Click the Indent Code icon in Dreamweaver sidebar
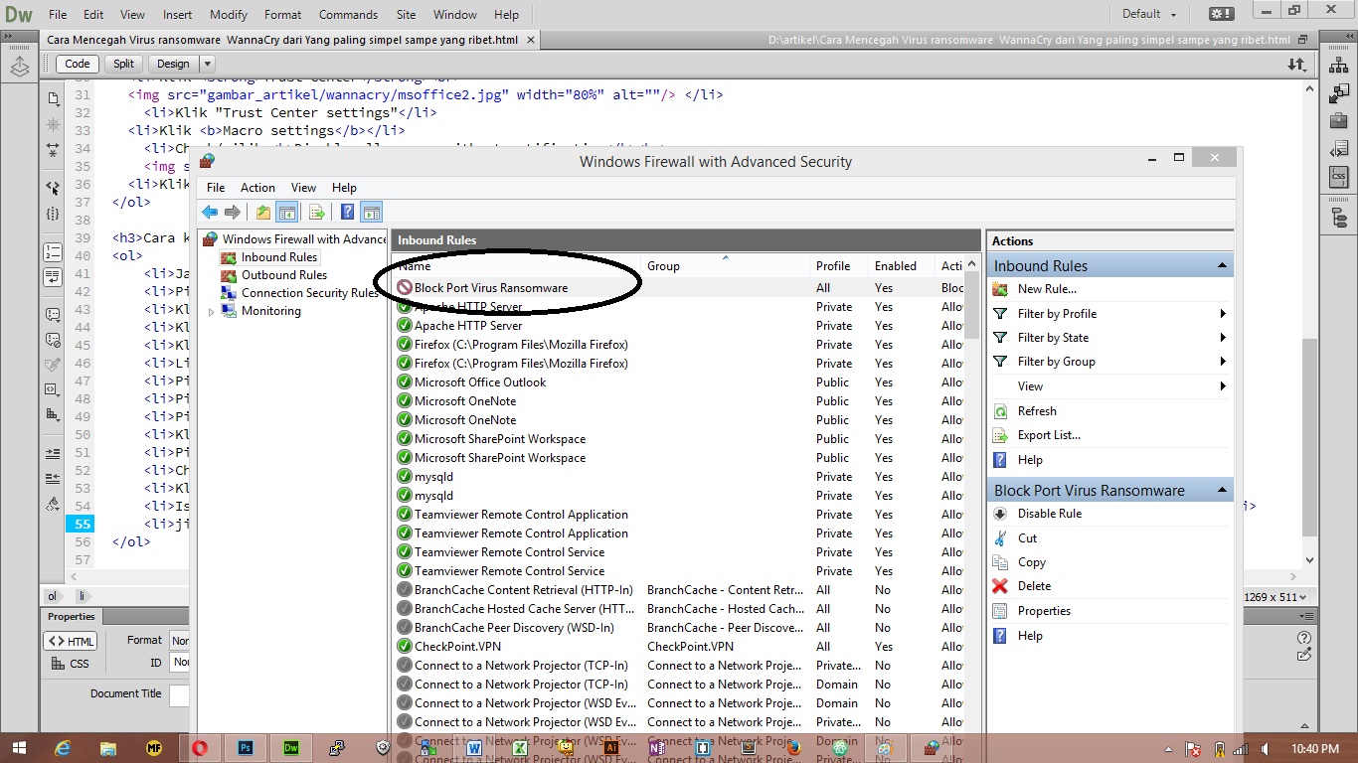Screen dimensions: 1358x763 pyautogui.click(x=53, y=453)
